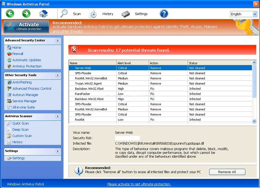
Task: Close the Windows Antivirus Patrol window
Action: tap(256, 4)
